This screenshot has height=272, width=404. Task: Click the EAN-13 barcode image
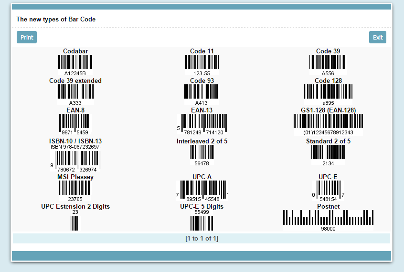coord(202,122)
